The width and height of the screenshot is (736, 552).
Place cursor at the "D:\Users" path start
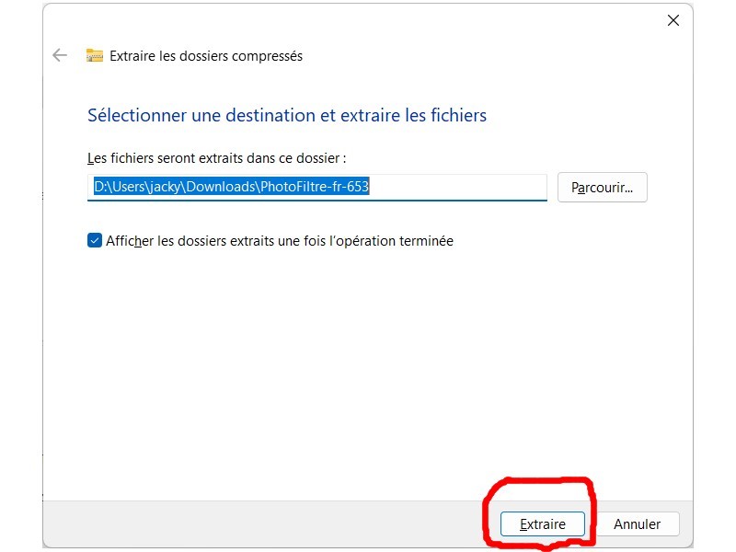click(x=96, y=188)
